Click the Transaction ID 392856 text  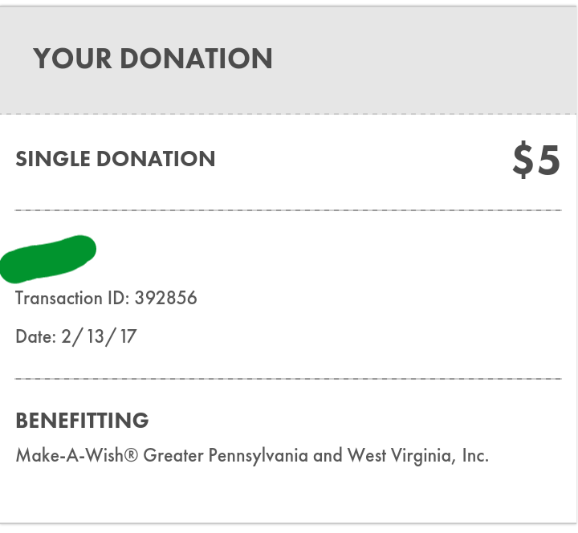106,298
